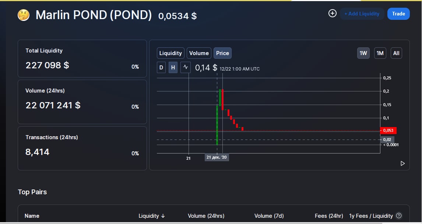Switch to the line chart icon
422x224 pixels.
186,67
